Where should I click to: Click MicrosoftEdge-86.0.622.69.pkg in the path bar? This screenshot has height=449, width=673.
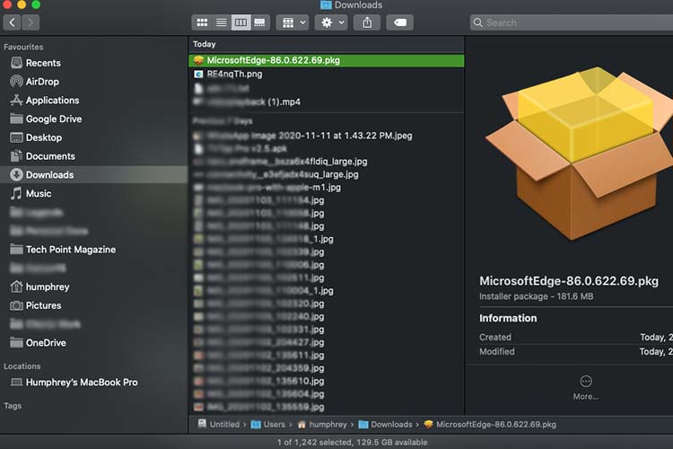pos(490,425)
